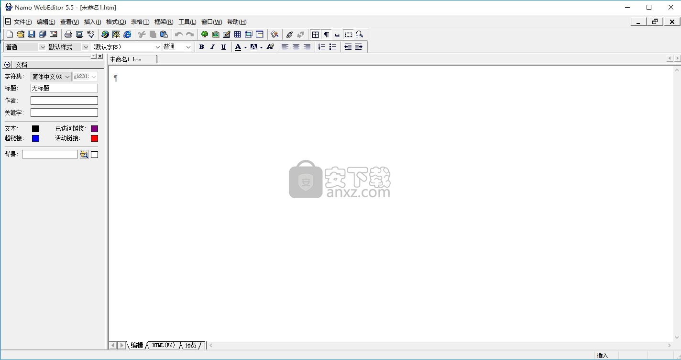
Task: Click the Internet Explorer preview icon
Action: click(127, 34)
